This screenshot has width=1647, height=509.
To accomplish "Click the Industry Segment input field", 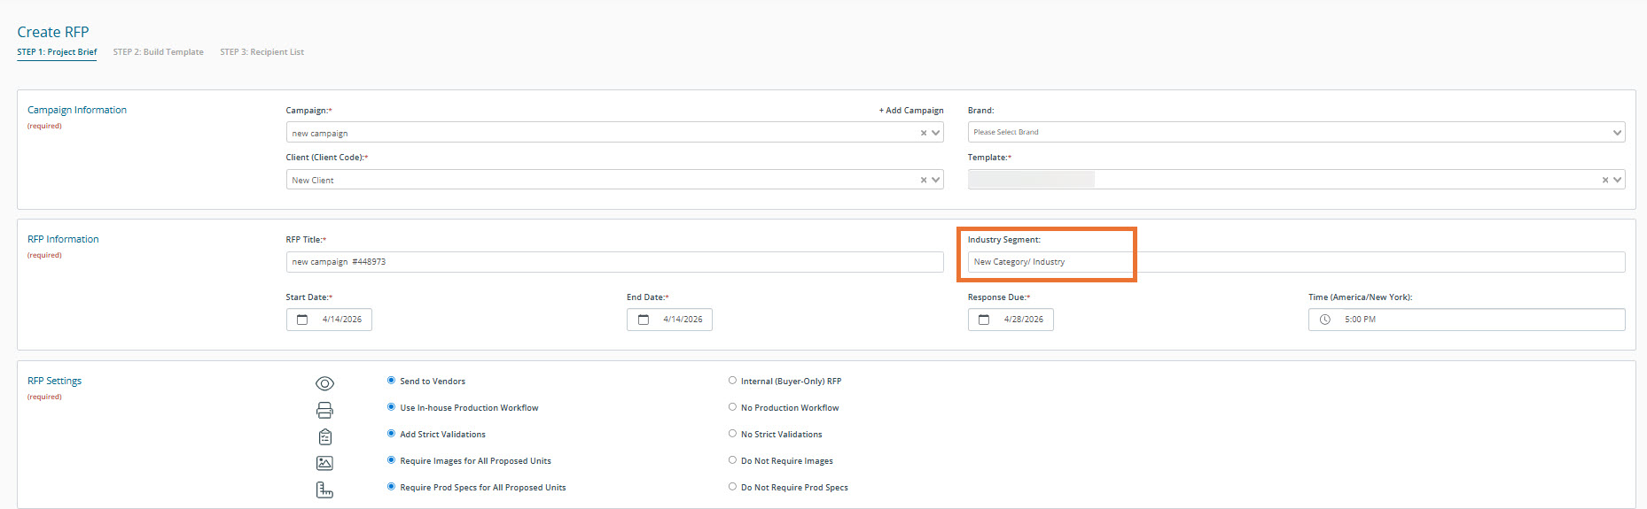I will coord(1295,262).
